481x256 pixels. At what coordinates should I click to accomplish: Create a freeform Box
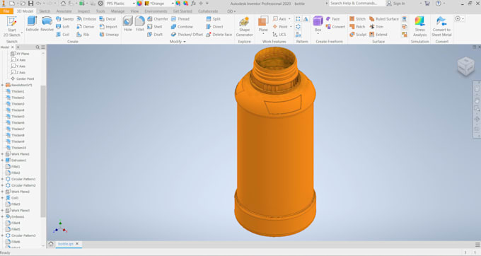coord(318,24)
